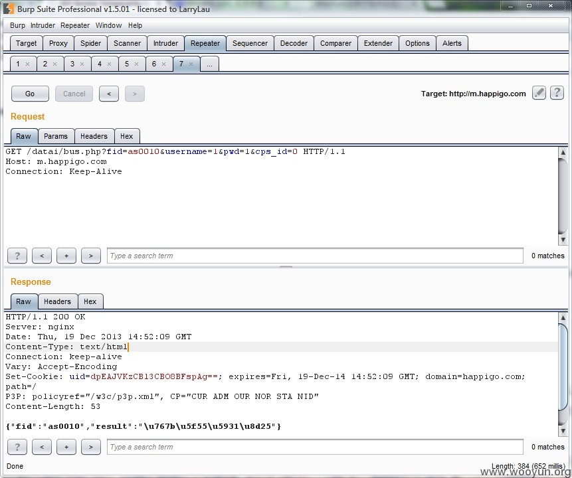Select Request Raw view tab
This screenshot has width=572, height=478.
[23, 136]
